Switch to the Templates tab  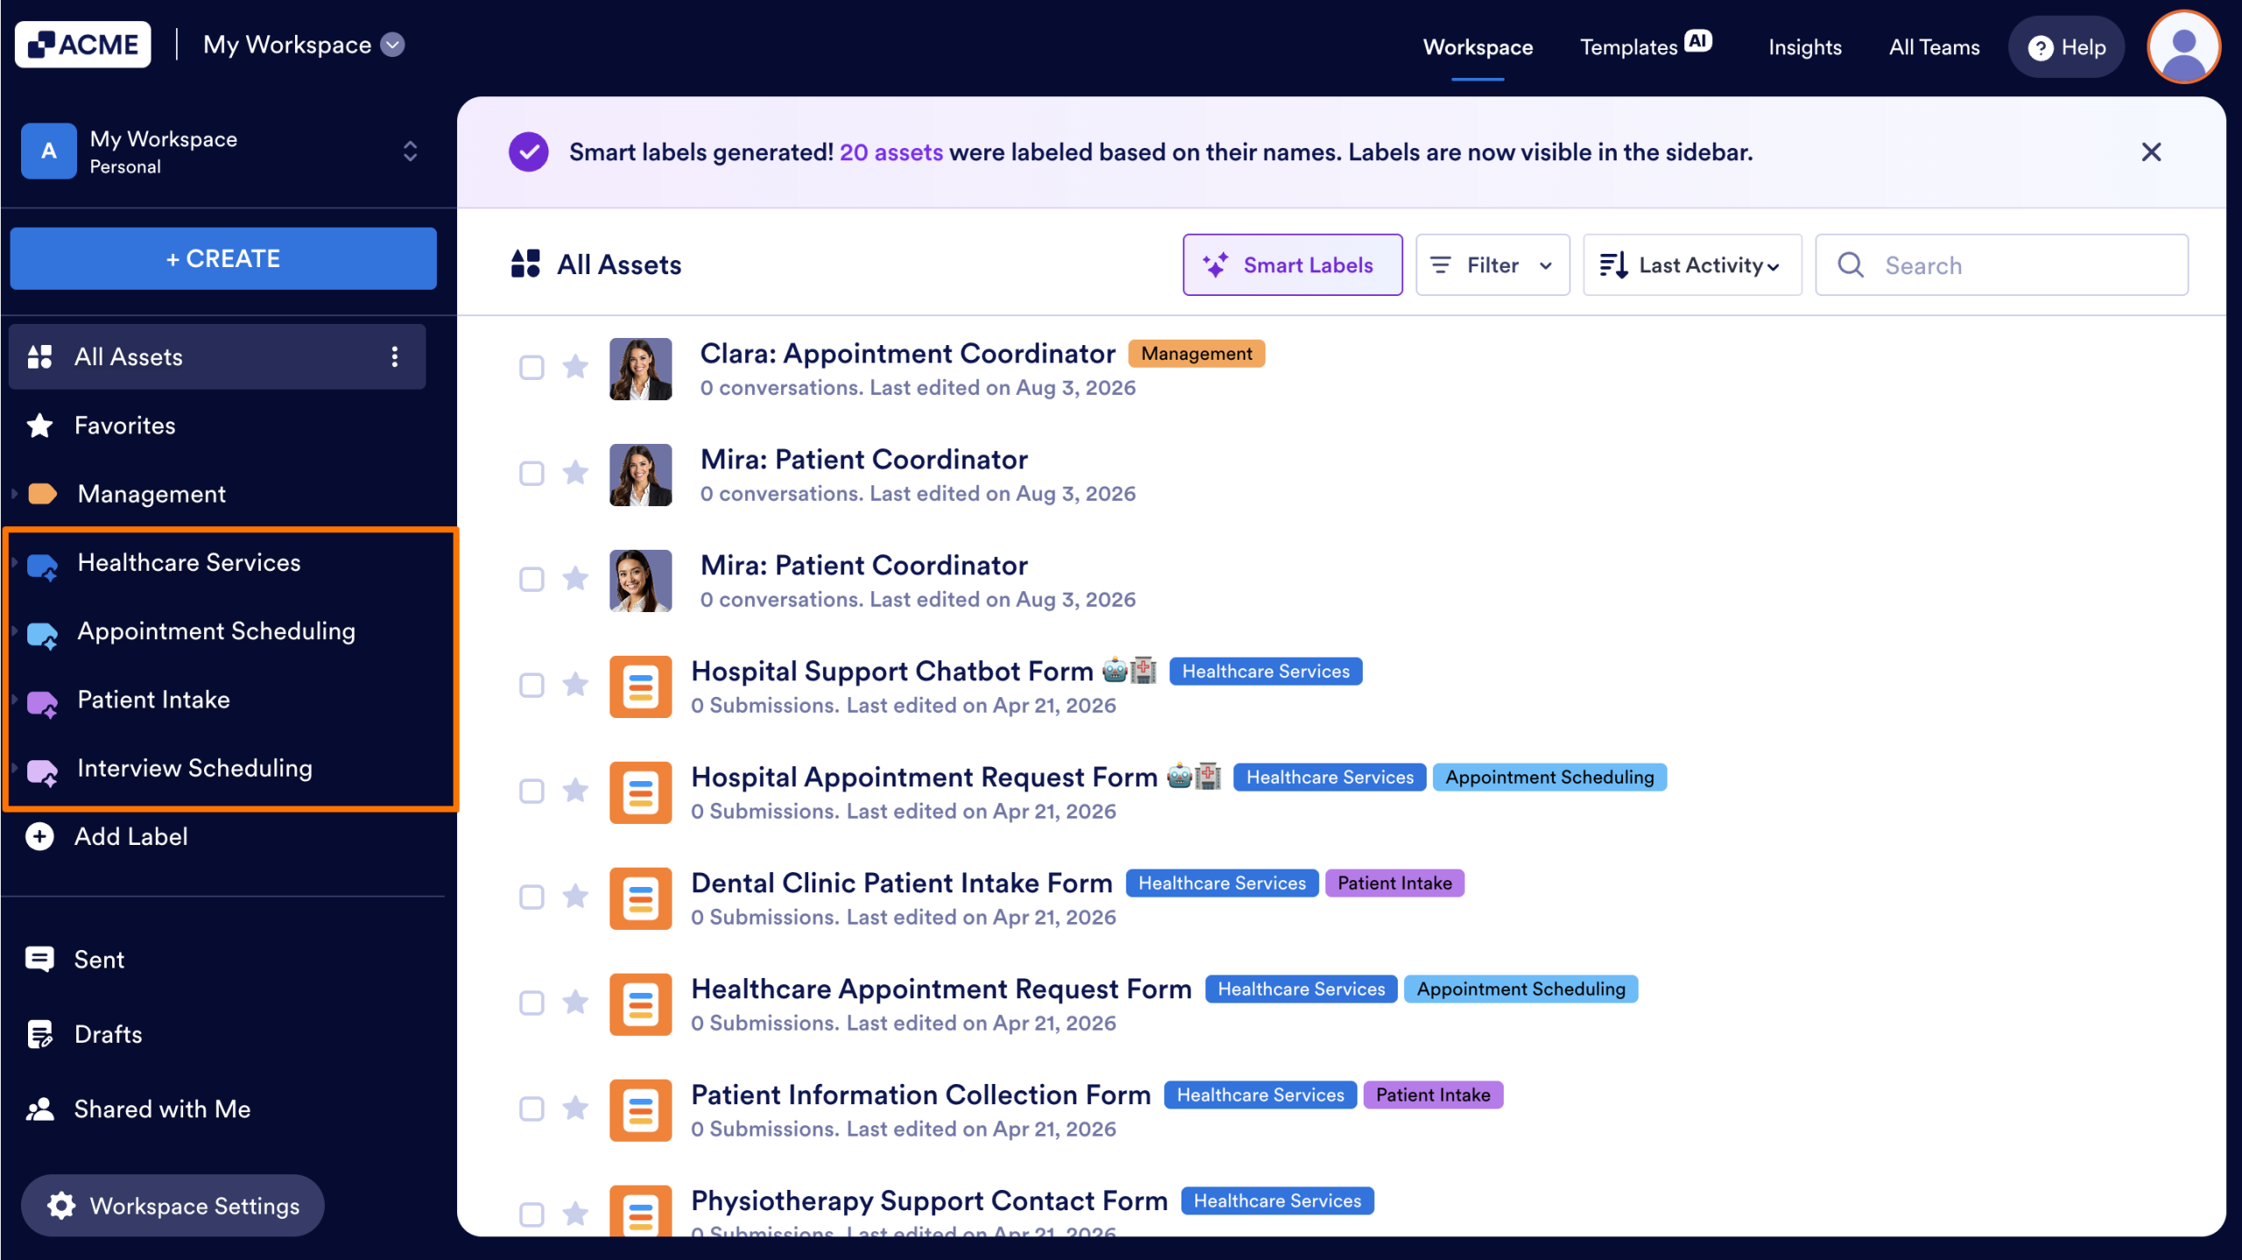pyautogui.click(x=1646, y=46)
